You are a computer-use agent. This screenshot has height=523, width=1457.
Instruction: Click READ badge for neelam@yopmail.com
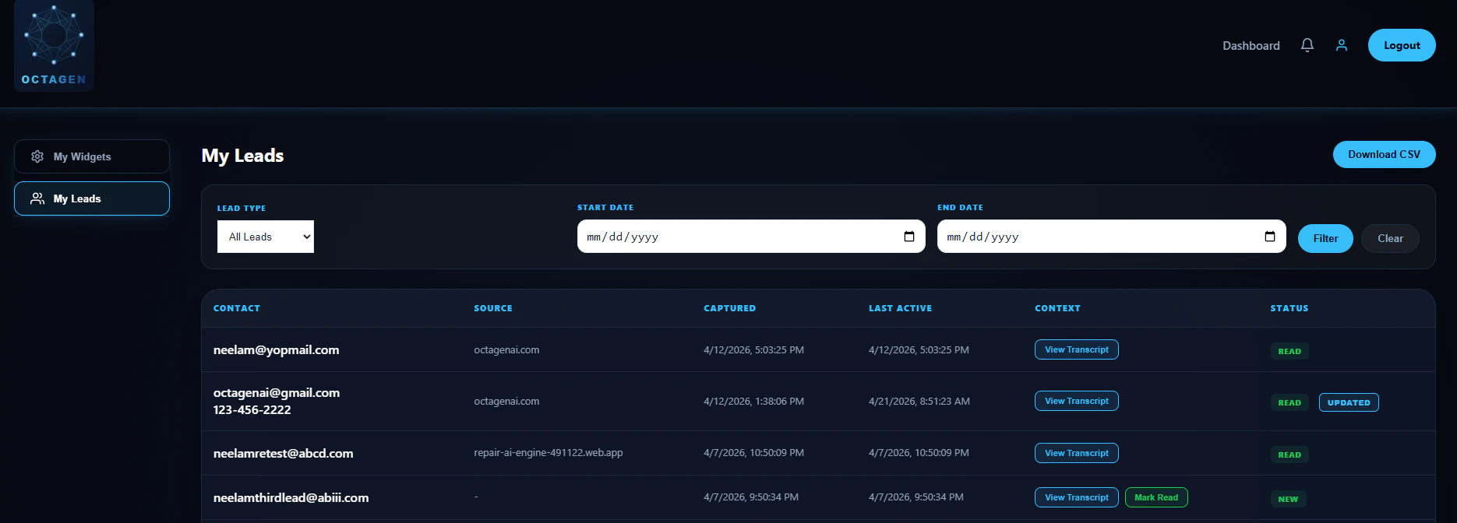click(1289, 351)
